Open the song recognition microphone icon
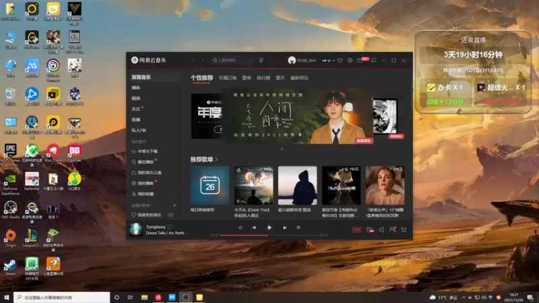This screenshot has width=539, height=303. tap(261, 61)
